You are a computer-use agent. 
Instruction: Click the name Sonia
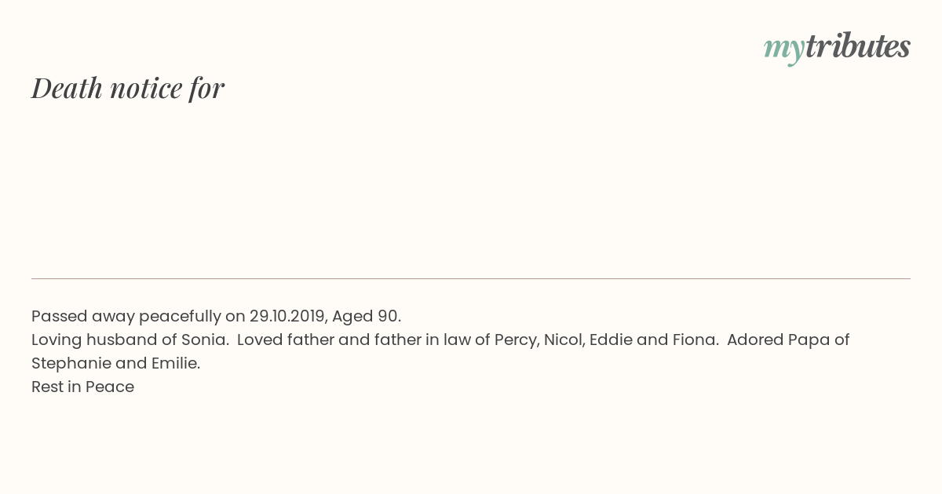tap(204, 340)
